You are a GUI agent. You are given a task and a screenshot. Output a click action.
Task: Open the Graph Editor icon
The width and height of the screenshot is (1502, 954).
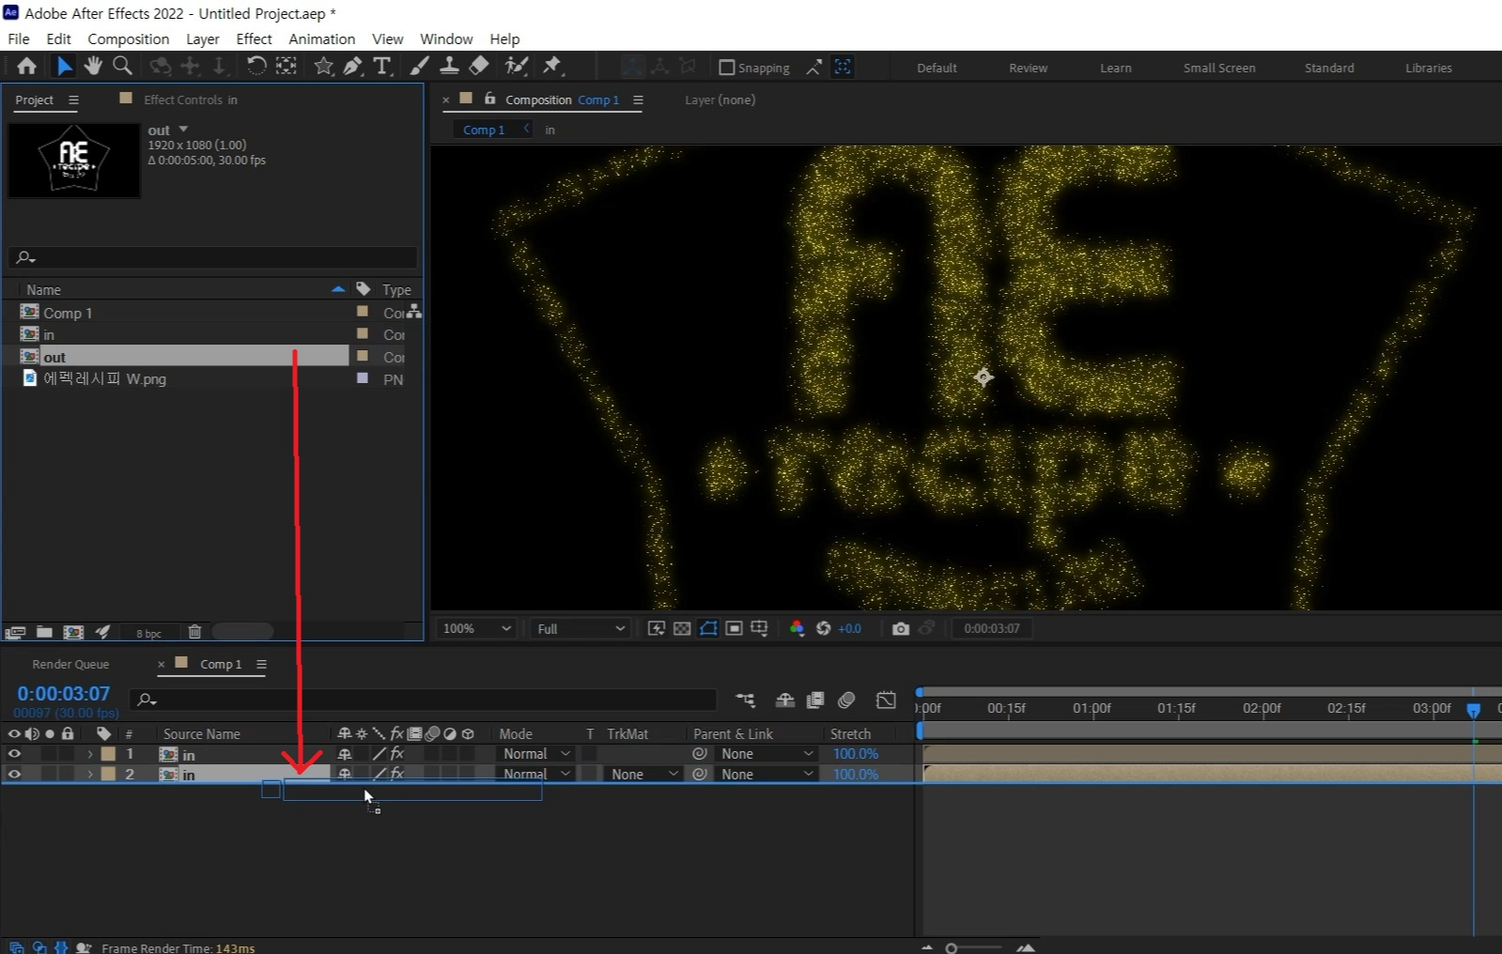click(x=886, y=700)
